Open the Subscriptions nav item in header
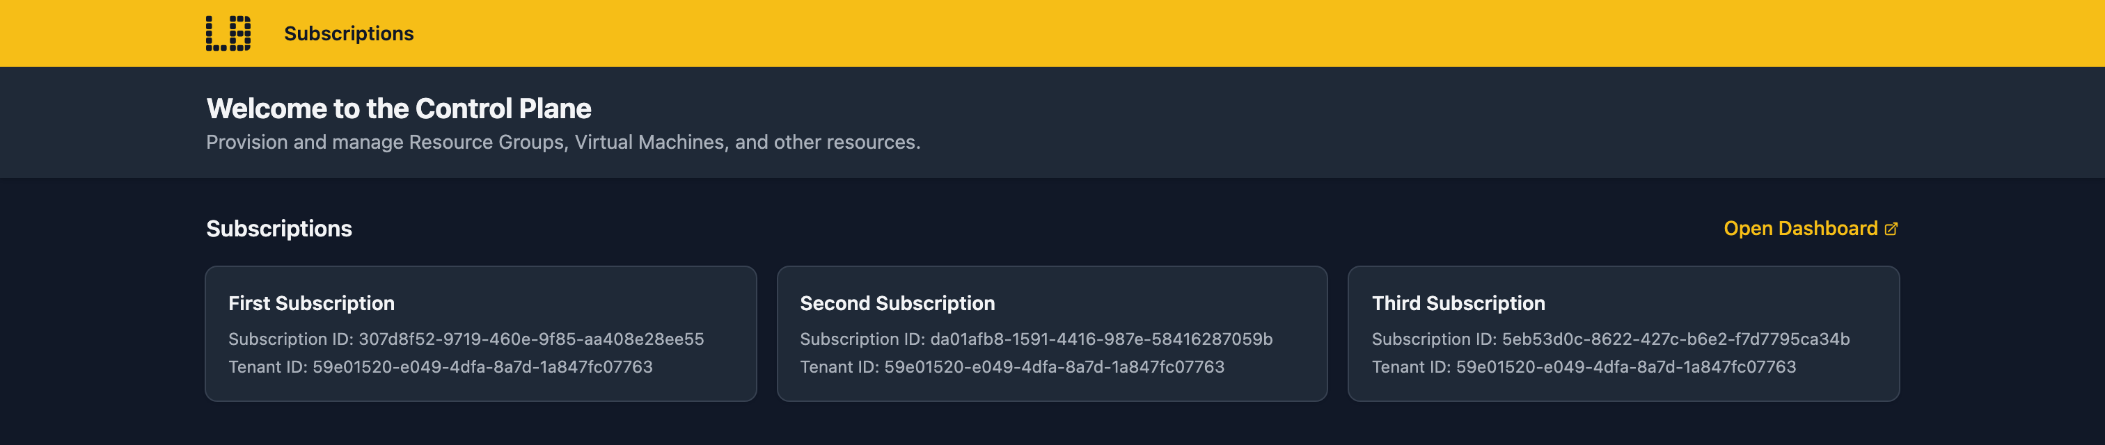Viewport: 2105px width, 445px height. coord(349,33)
